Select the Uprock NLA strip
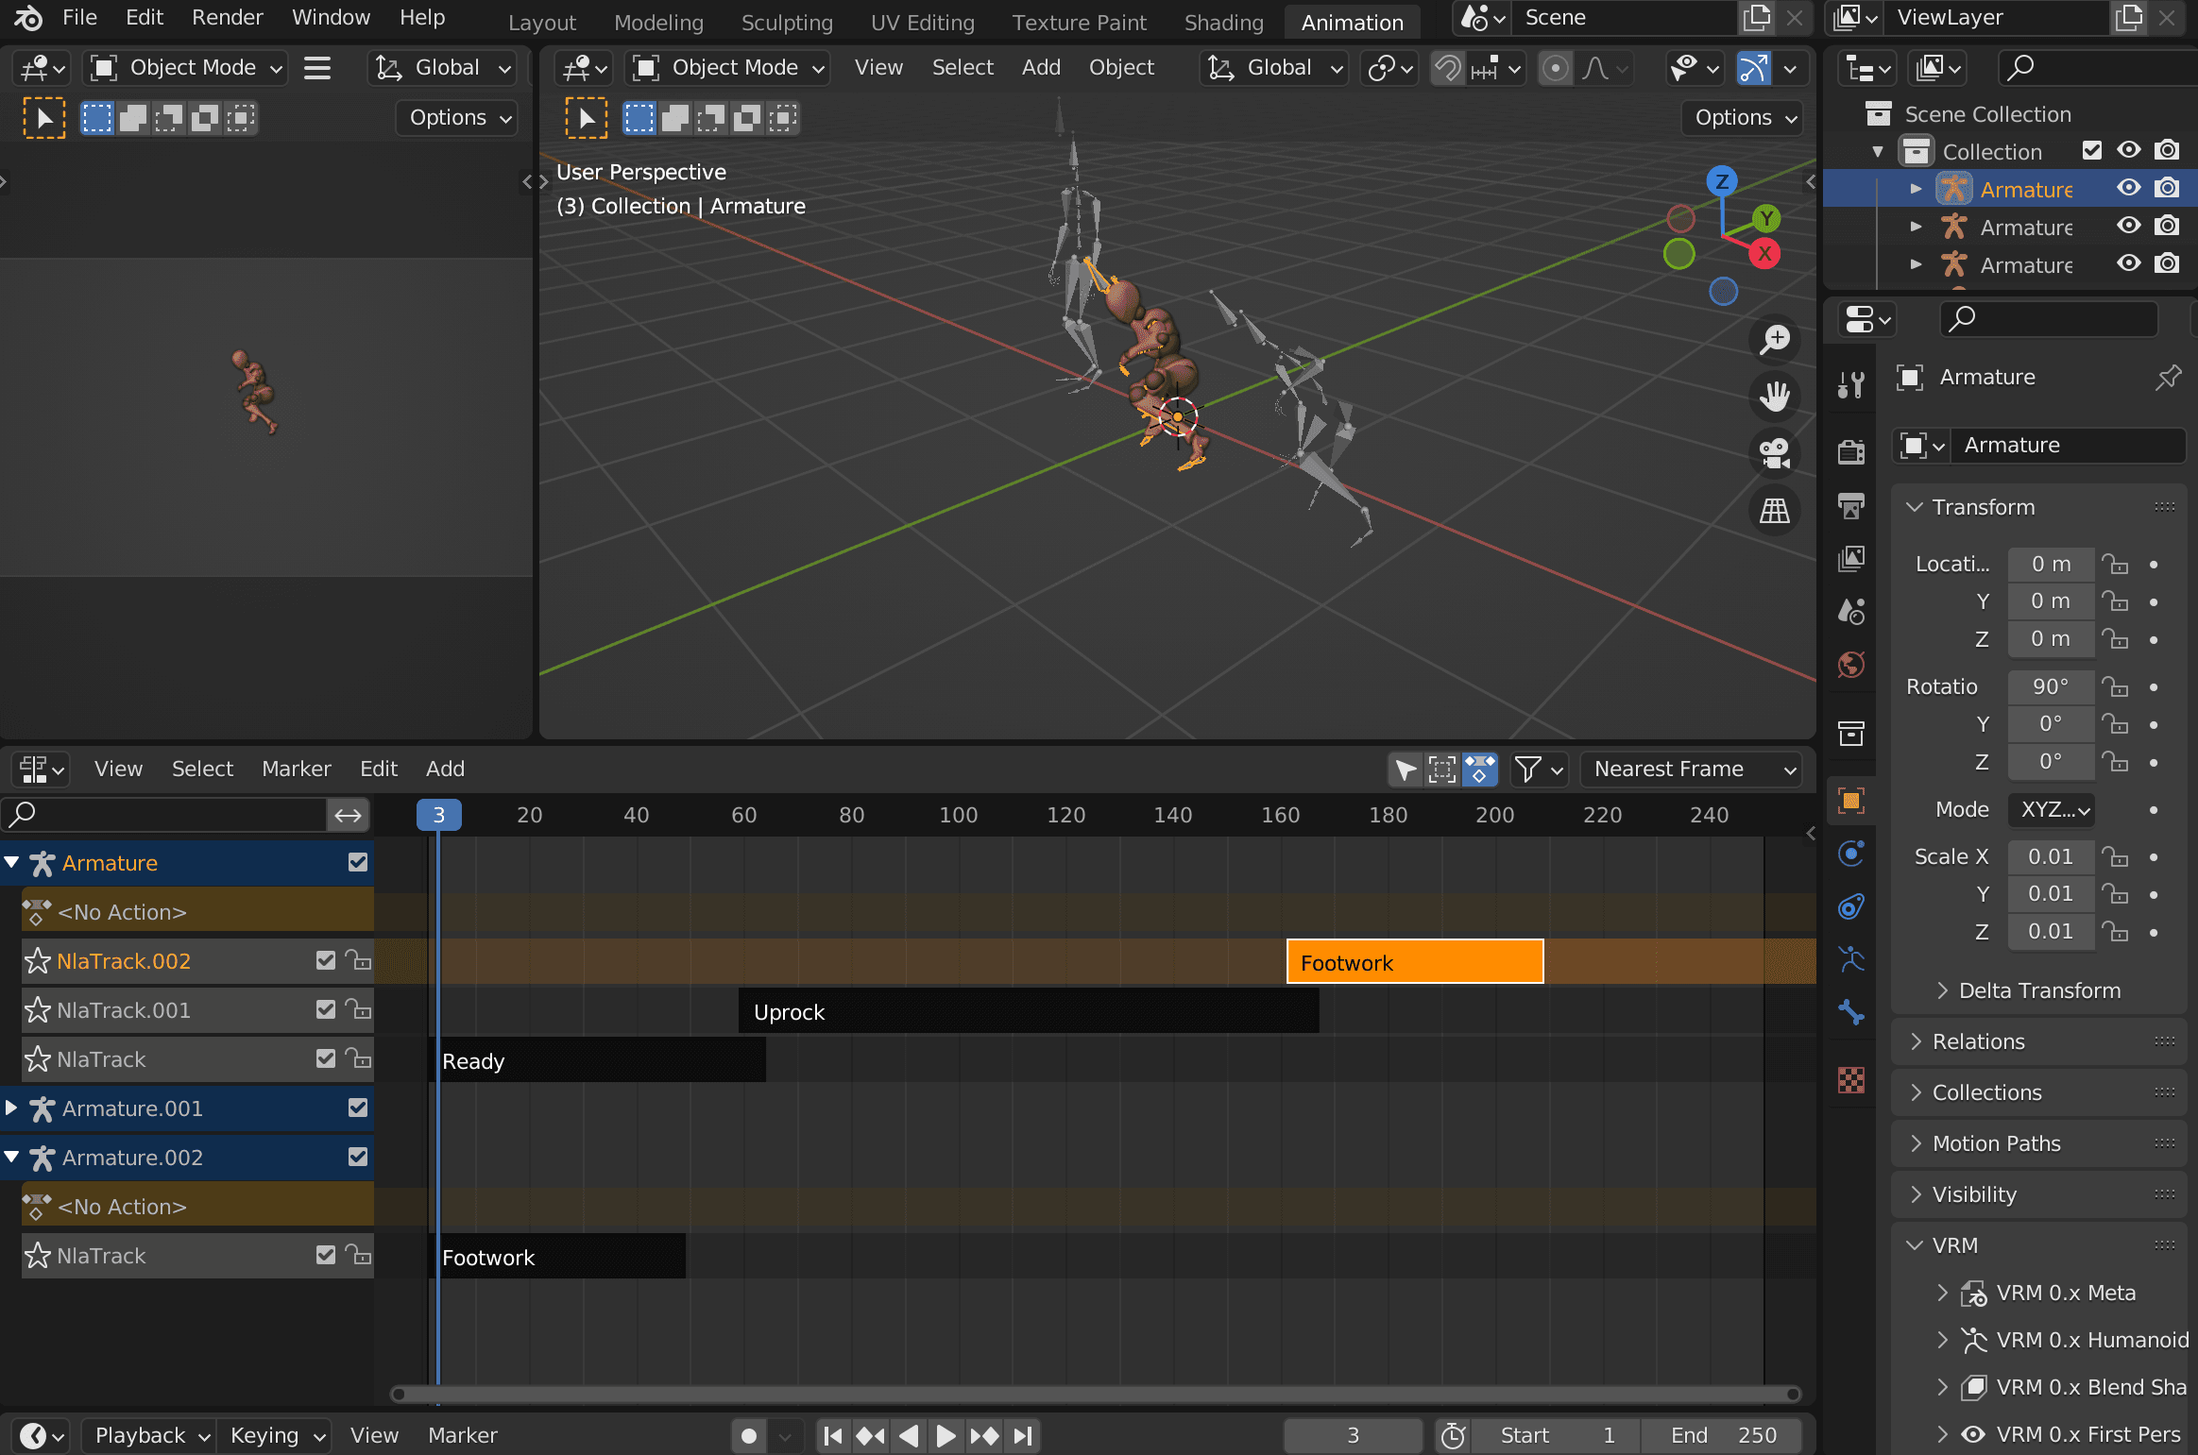The image size is (2198, 1455). [1028, 1011]
